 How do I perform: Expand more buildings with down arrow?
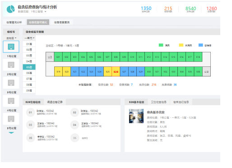(11, 133)
